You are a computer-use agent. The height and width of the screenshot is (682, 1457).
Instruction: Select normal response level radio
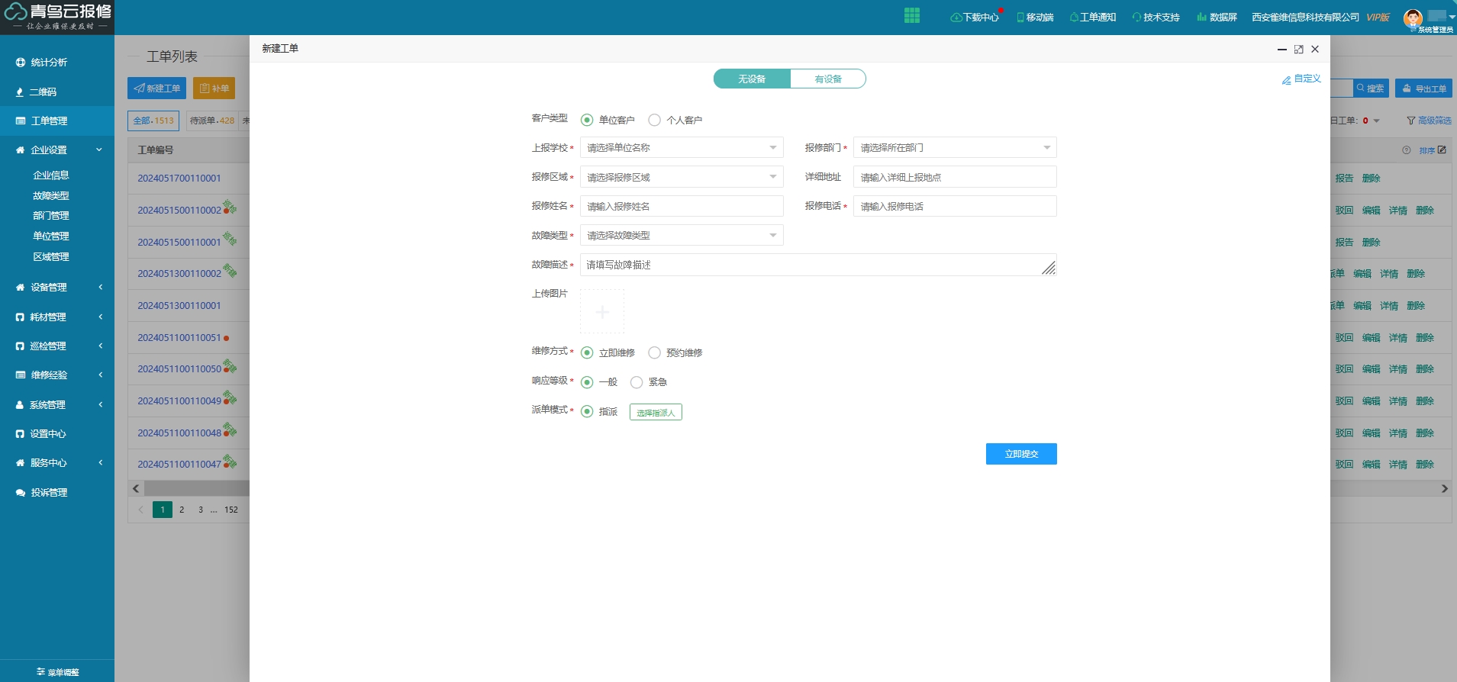[x=587, y=382]
